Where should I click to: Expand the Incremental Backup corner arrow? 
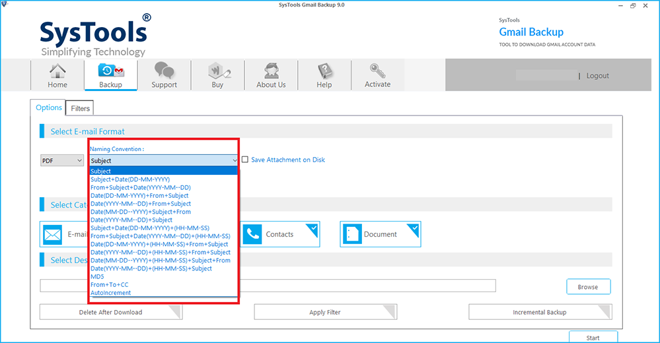pyautogui.click(x=605, y=311)
